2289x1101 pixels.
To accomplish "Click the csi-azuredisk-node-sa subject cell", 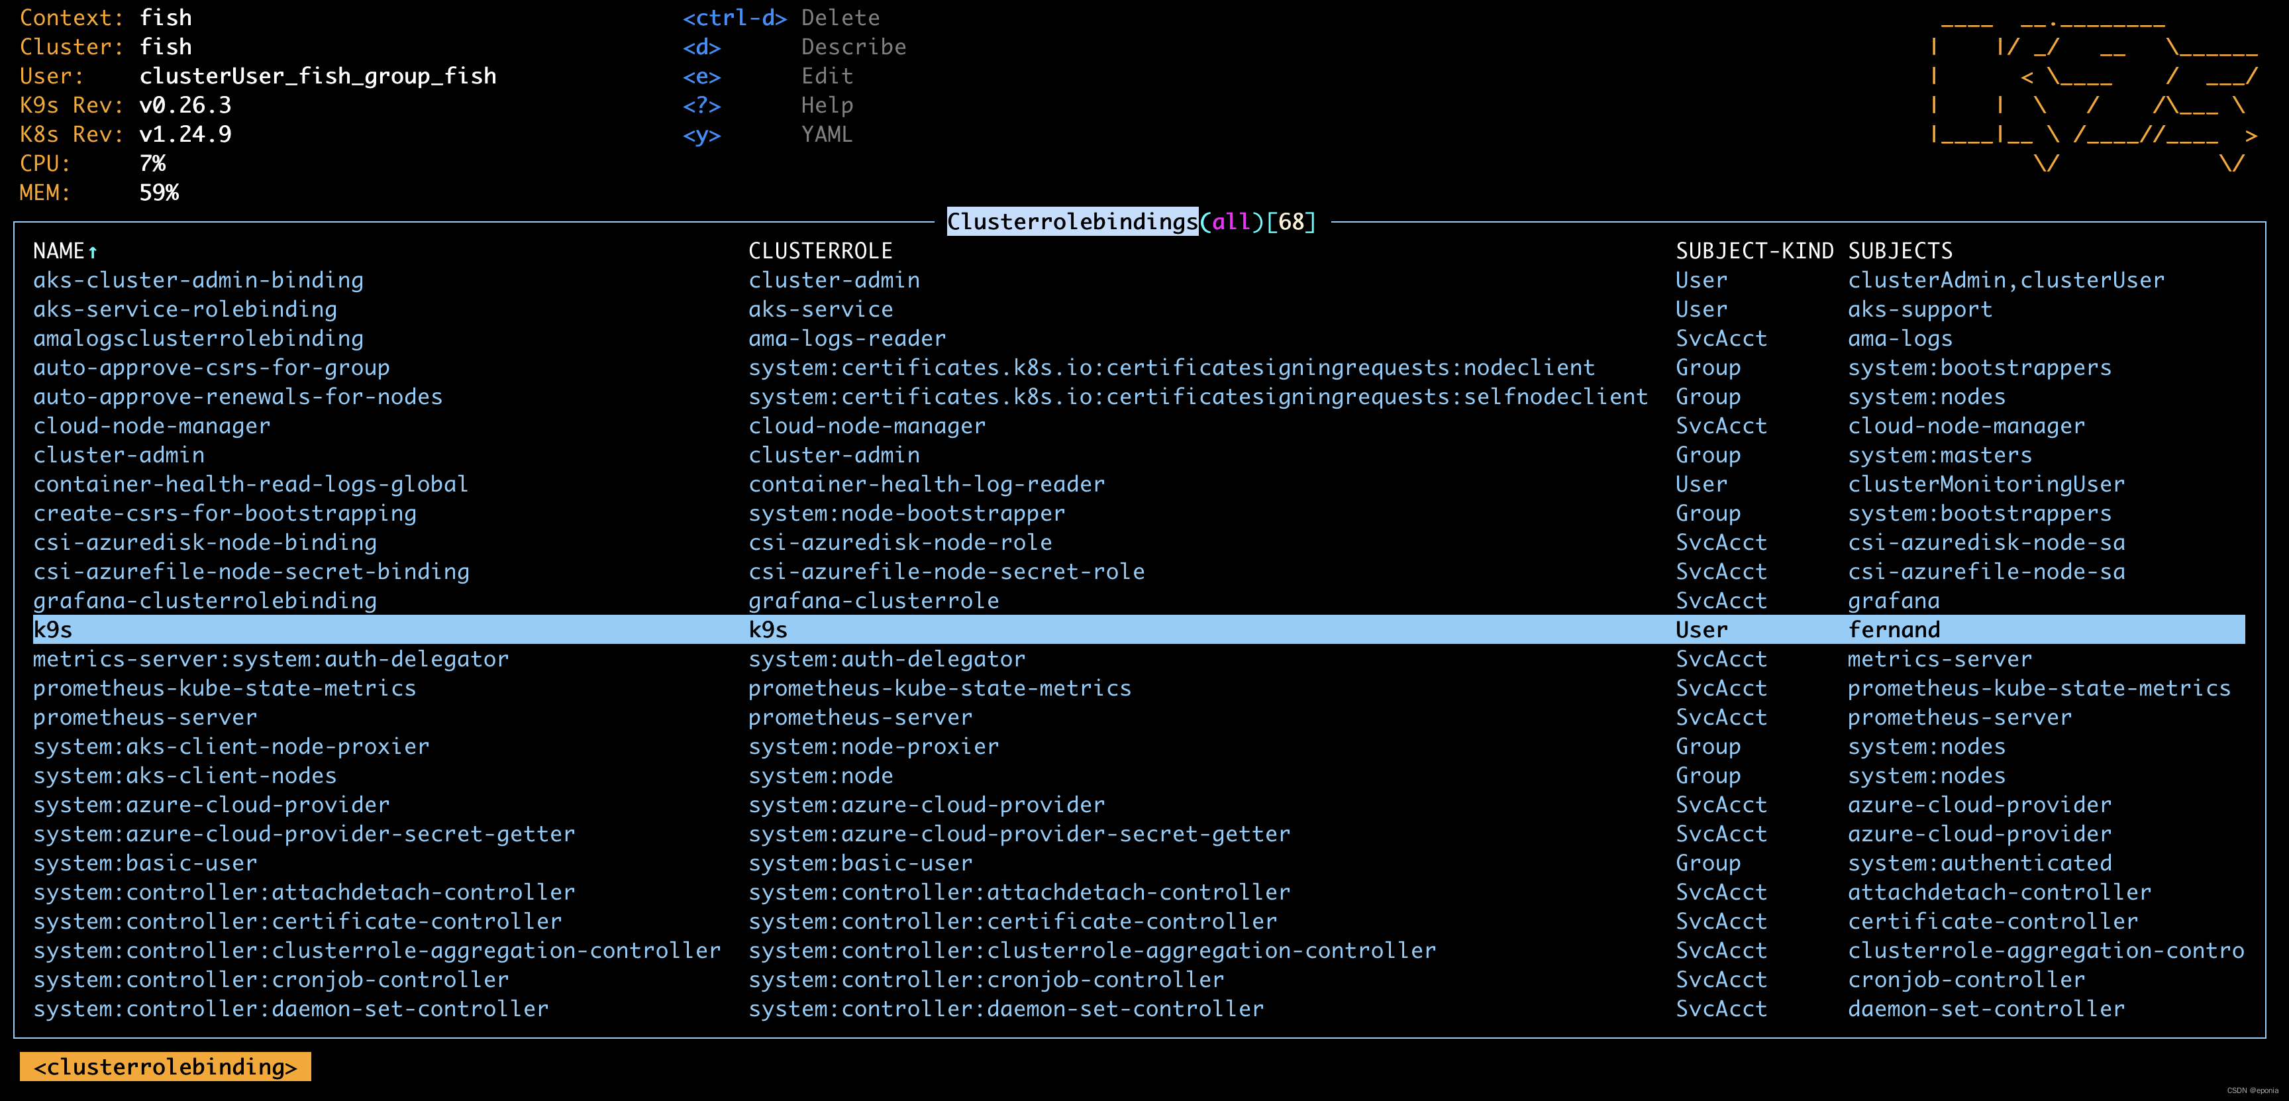I will 1986,543.
